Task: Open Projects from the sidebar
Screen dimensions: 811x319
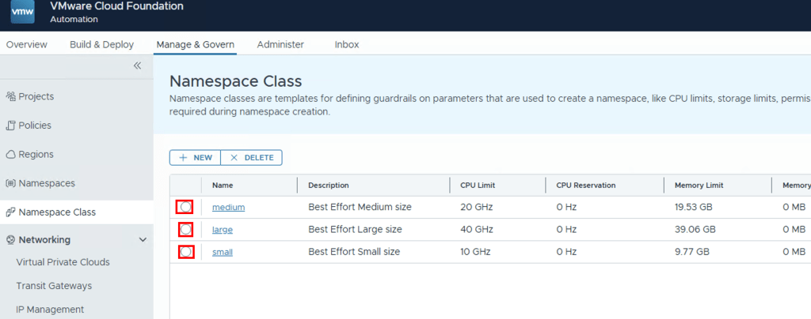Action: pyautogui.click(x=36, y=96)
